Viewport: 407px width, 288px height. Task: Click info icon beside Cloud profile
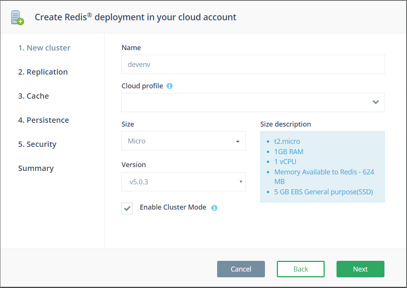(170, 86)
